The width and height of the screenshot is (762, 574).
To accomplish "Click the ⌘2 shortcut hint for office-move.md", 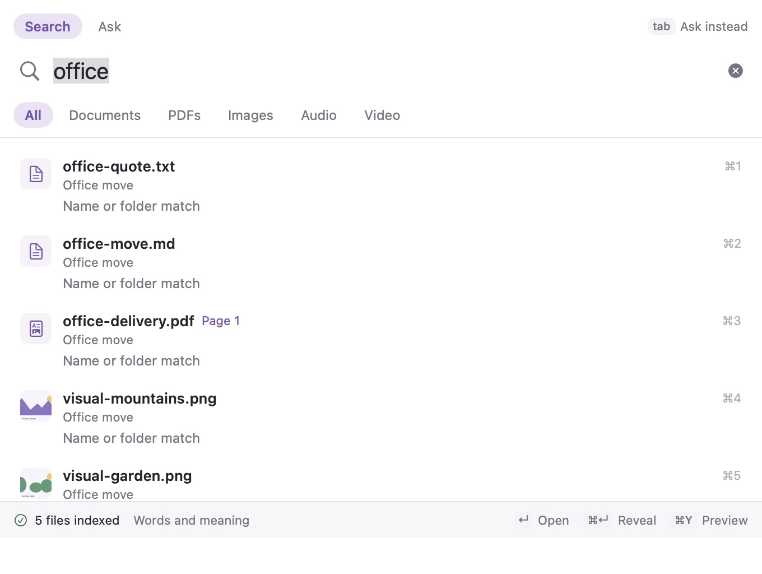I will (x=732, y=243).
